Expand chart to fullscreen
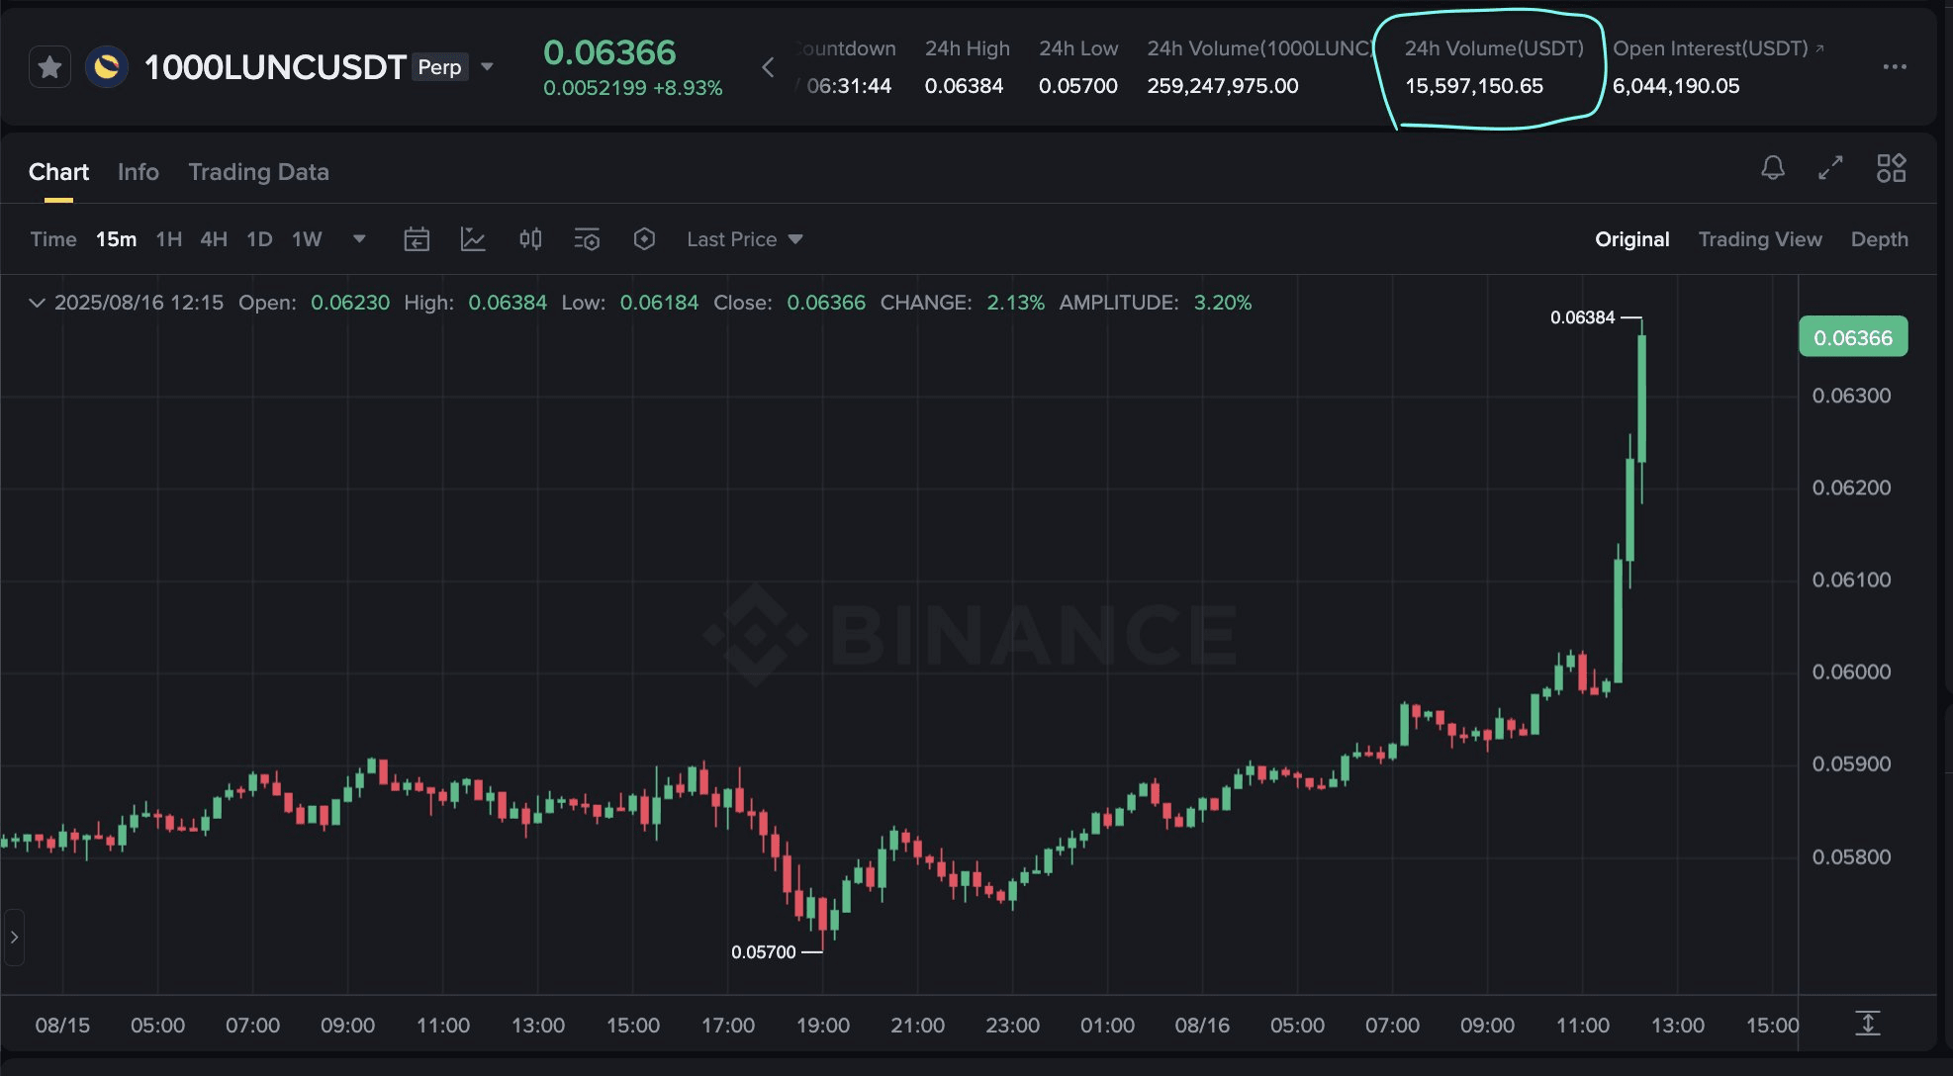 click(1830, 168)
